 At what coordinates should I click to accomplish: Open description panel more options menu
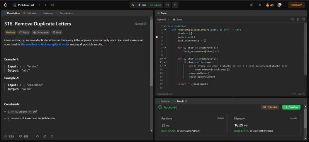[x=150, y=13]
